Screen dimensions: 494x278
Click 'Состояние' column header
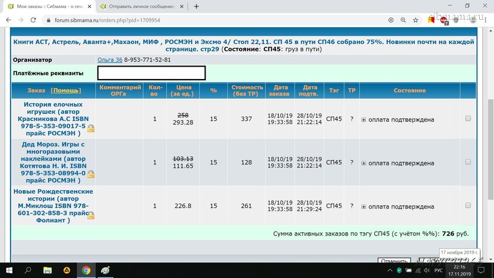click(x=409, y=90)
